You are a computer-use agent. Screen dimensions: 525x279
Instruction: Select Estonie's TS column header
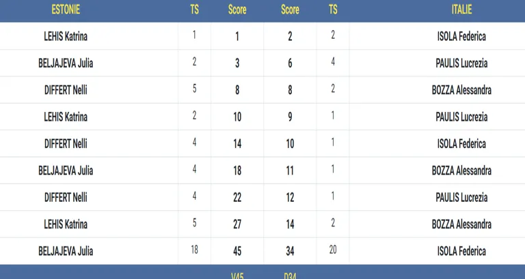click(x=195, y=10)
